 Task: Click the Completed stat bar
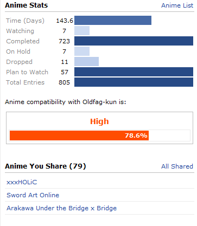point(134,41)
